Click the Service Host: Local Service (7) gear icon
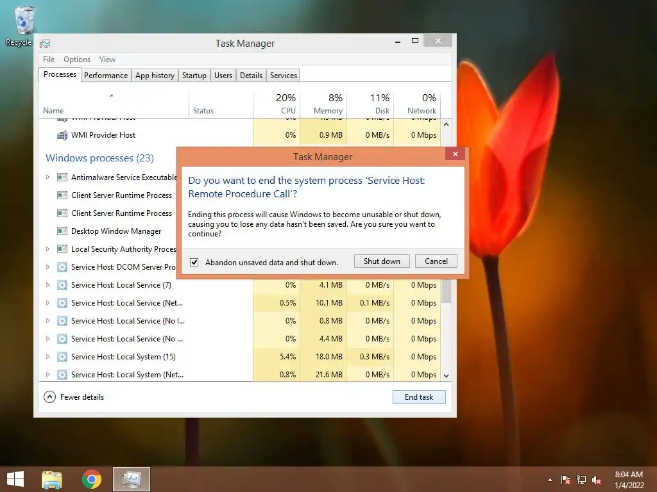657x492 pixels. [62, 285]
